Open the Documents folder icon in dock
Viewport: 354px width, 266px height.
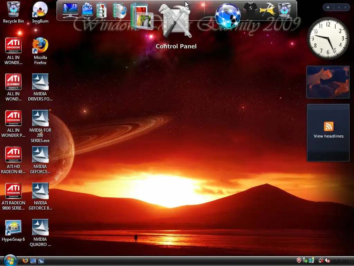coord(101,10)
